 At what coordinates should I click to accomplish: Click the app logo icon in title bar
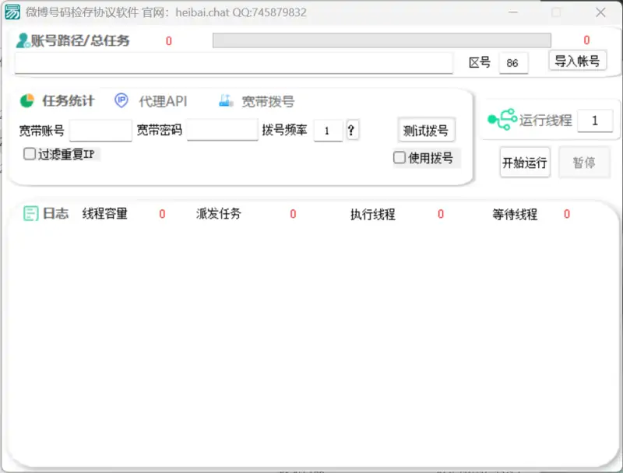point(13,12)
